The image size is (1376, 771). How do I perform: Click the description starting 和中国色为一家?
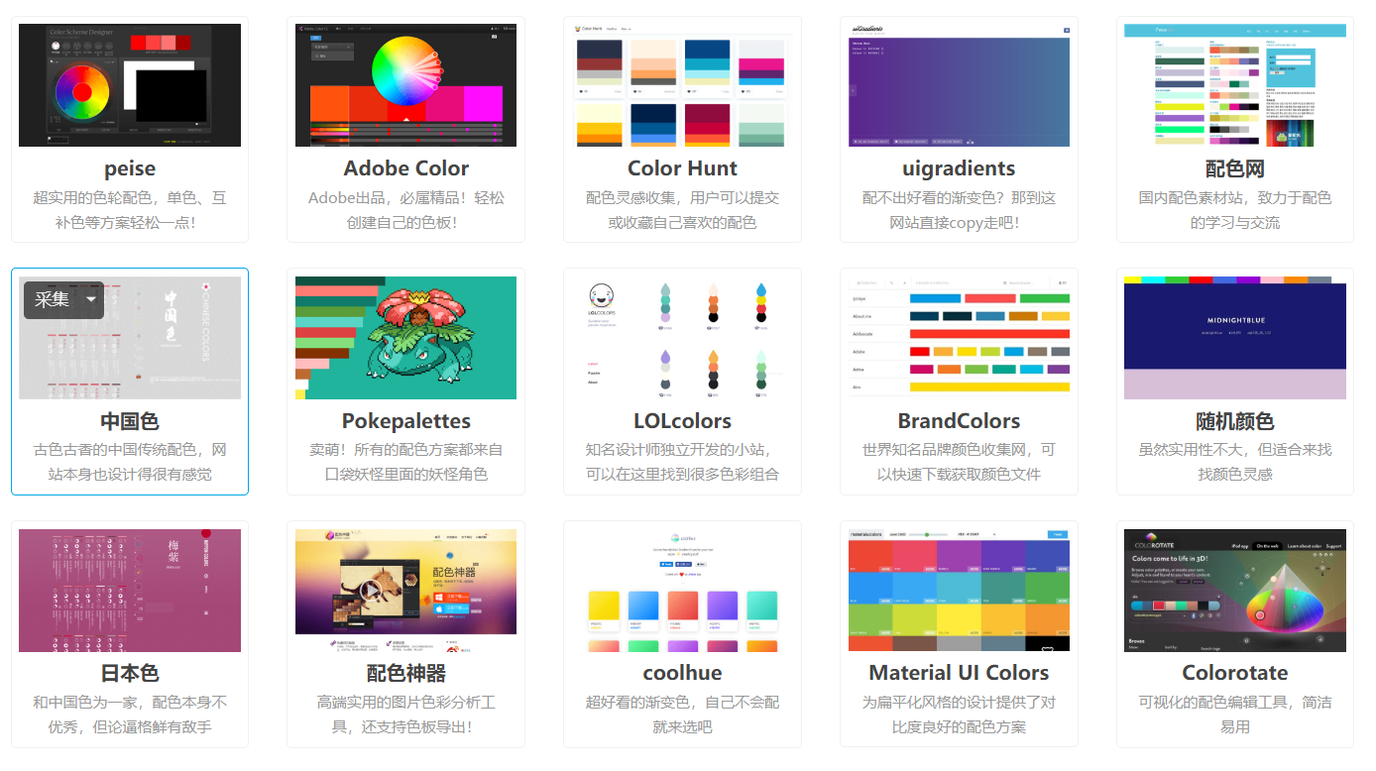[130, 715]
